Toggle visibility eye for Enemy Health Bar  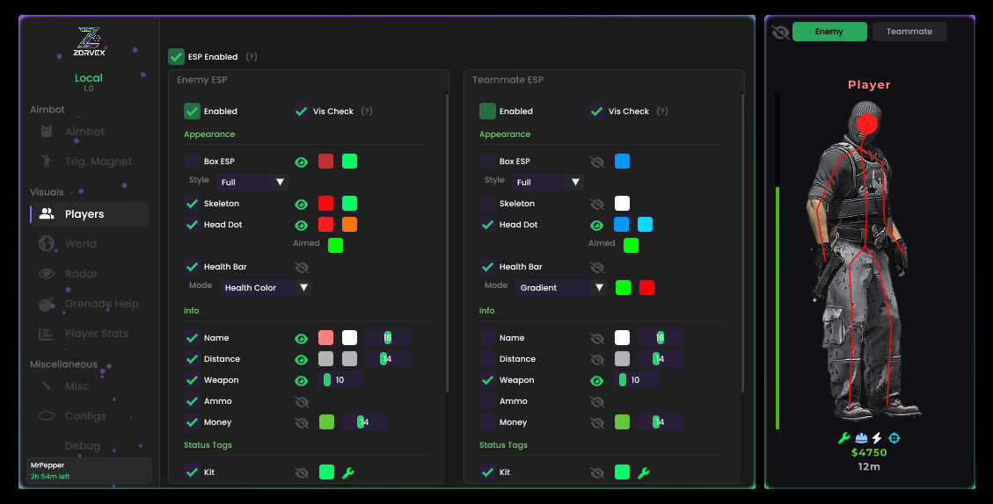pos(302,267)
